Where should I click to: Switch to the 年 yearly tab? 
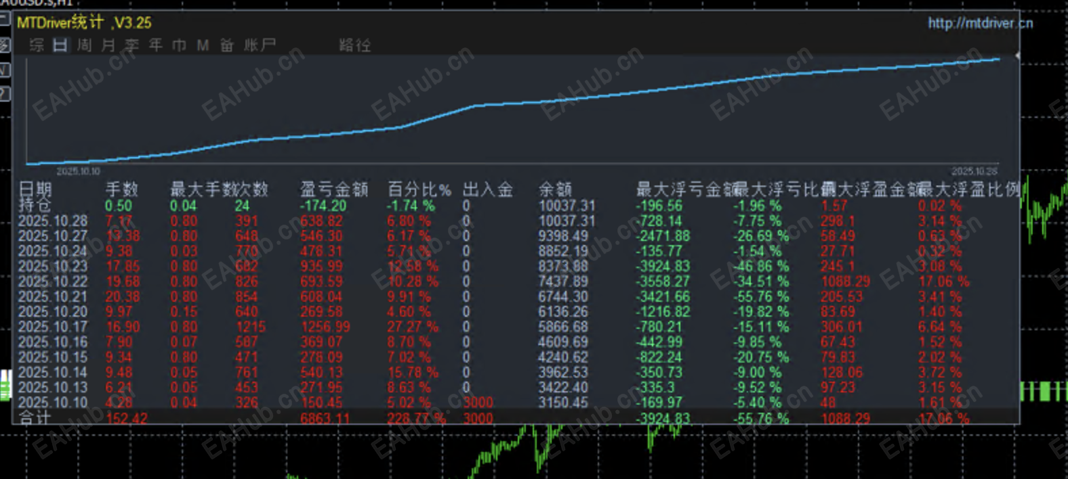click(155, 45)
